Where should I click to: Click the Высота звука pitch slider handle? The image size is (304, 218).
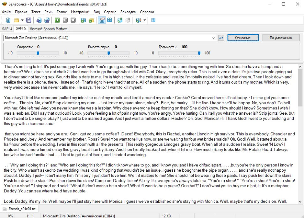point(109,53)
